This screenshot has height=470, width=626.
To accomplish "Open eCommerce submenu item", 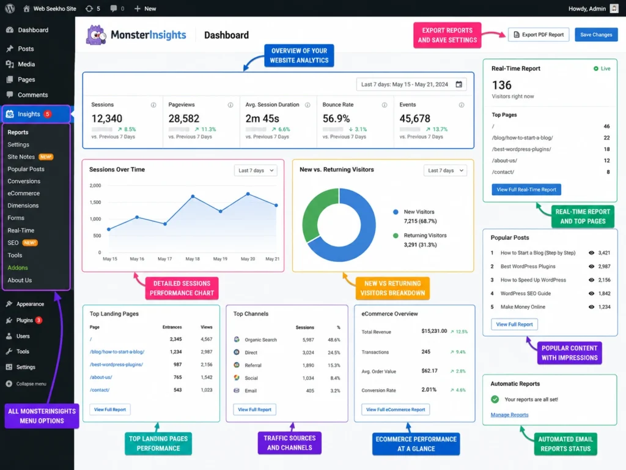I will tap(24, 193).
